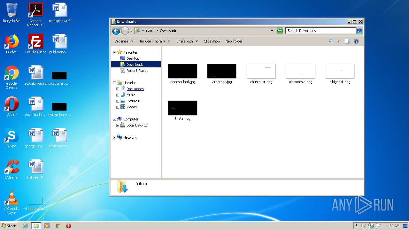Expand the Local Disk (C:) node
Viewport: 409px width, 230px height.
tap(118, 125)
